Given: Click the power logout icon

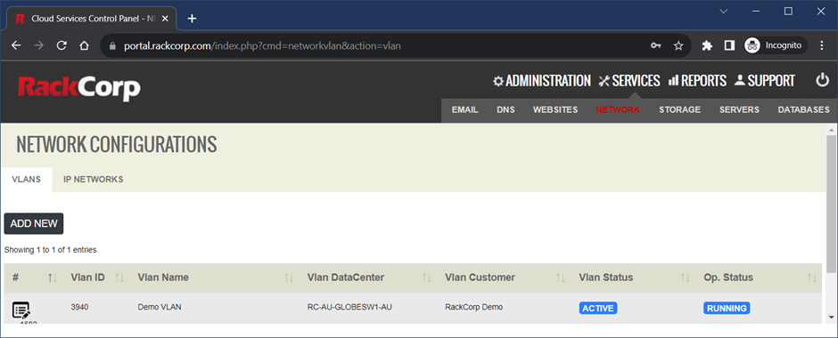Looking at the screenshot, I should (x=822, y=81).
